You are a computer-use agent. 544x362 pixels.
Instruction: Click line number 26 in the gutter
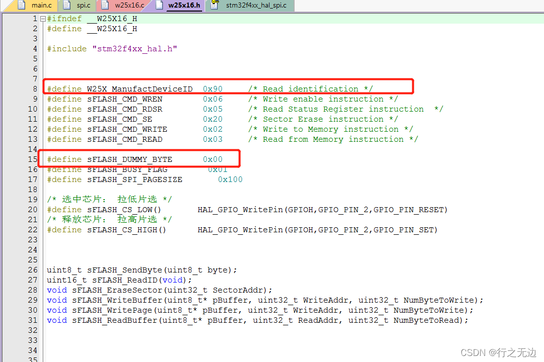click(33, 270)
